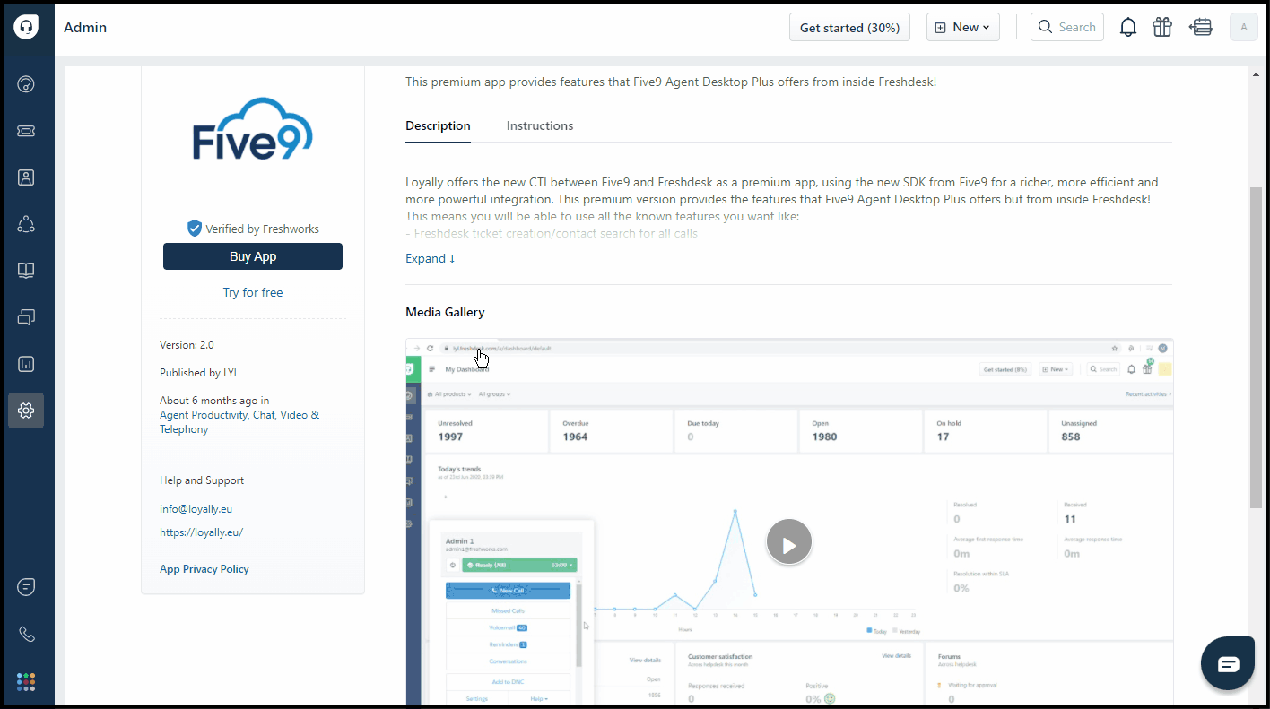
Task: Click the Five9 app logo
Action: [x=253, y=129]
